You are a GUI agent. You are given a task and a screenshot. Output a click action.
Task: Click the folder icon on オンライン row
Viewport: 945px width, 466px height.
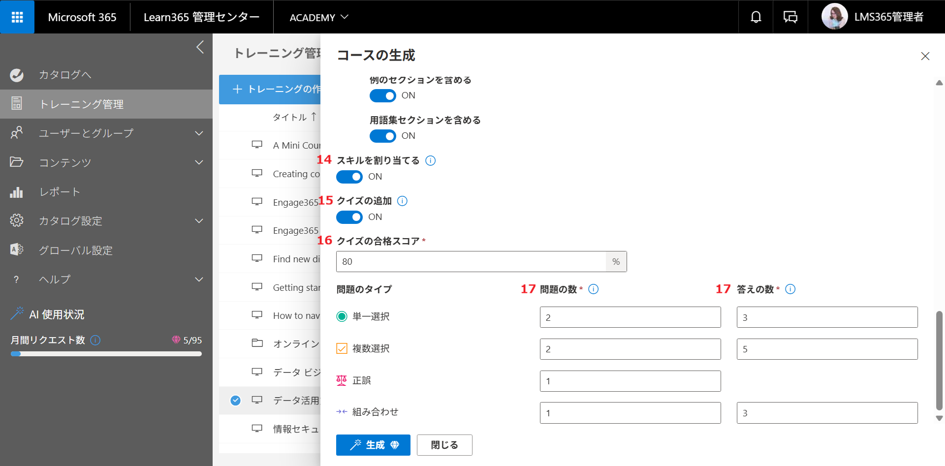[x=257, y=343]
